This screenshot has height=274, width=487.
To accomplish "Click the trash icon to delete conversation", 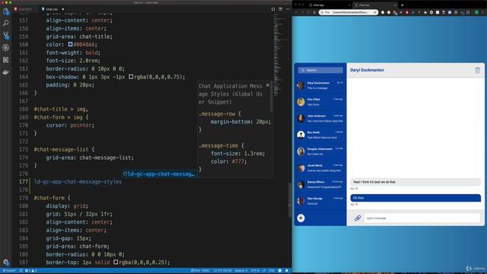I will [477, 71].
